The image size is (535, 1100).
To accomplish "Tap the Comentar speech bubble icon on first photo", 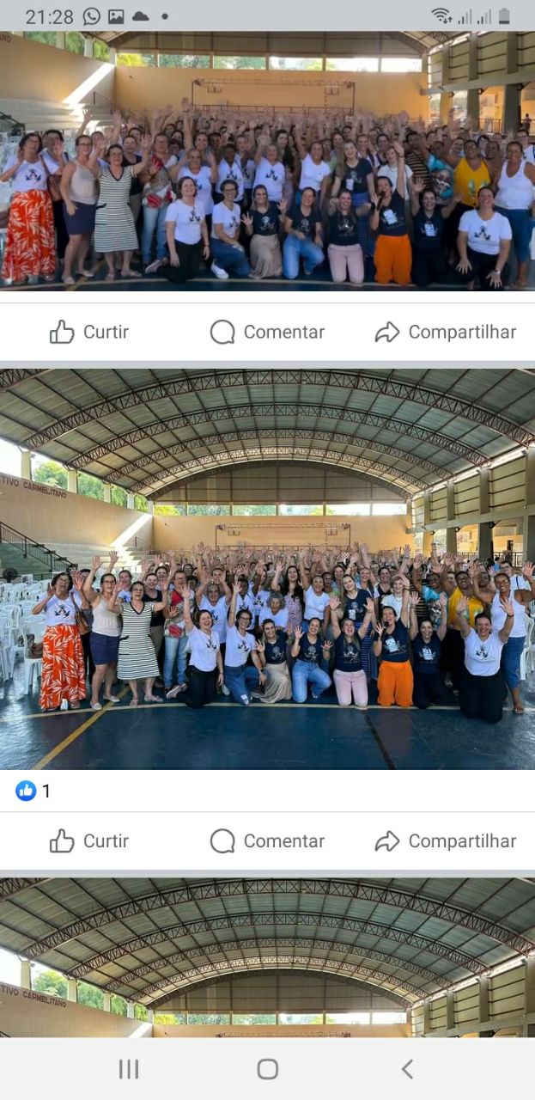I will [222, 332].
